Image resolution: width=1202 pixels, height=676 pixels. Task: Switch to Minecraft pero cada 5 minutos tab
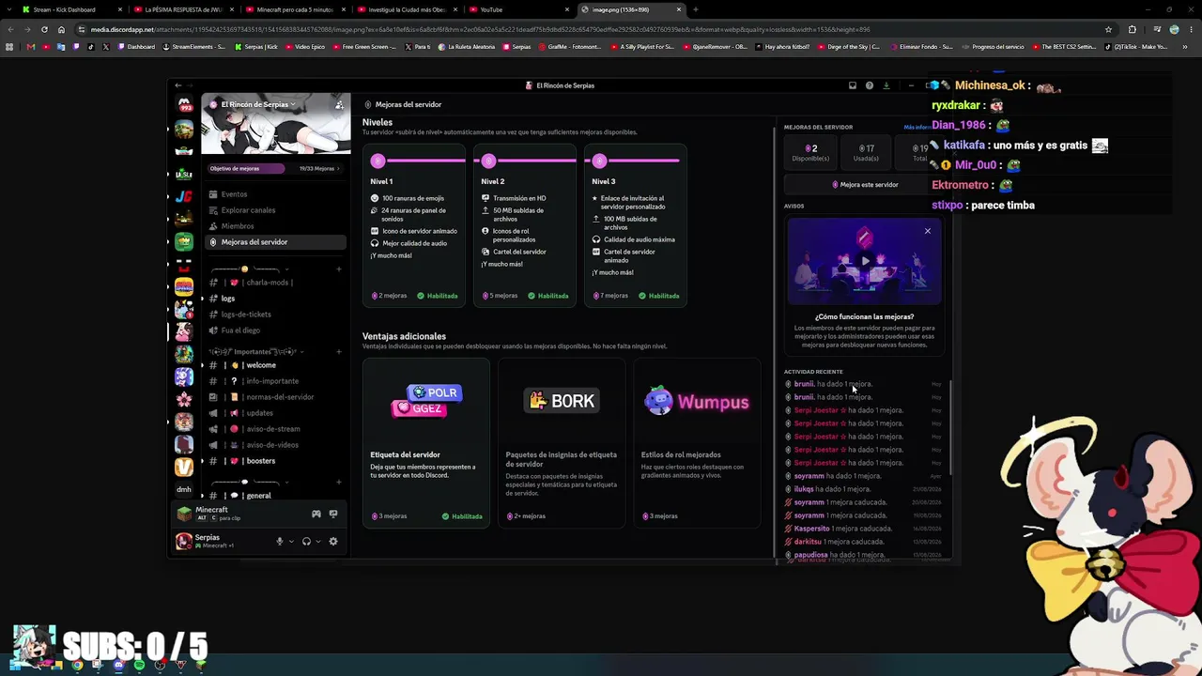[294, 9]
